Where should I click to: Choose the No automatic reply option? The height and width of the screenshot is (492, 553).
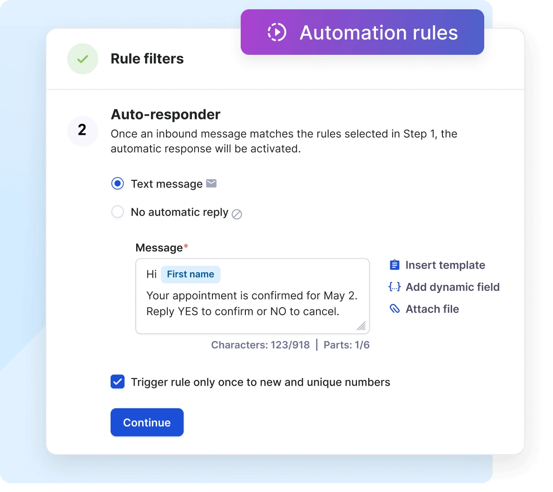click(118, 212)
